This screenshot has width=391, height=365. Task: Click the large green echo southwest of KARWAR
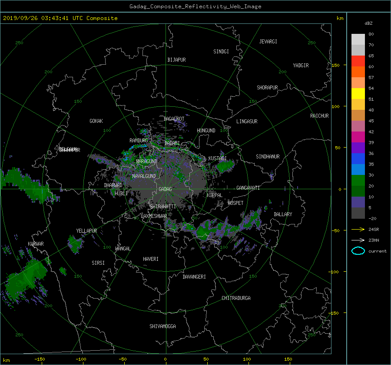[x=26, y=279]
